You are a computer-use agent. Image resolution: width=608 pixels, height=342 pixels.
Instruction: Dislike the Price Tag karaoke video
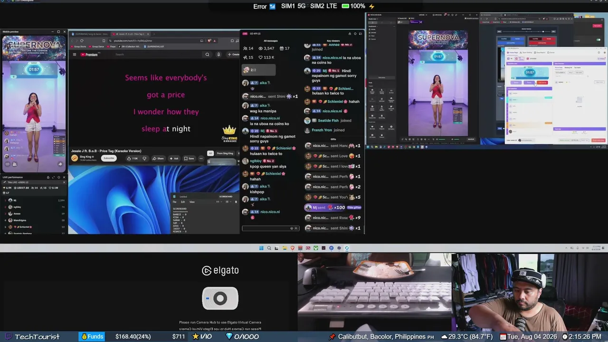144,158
